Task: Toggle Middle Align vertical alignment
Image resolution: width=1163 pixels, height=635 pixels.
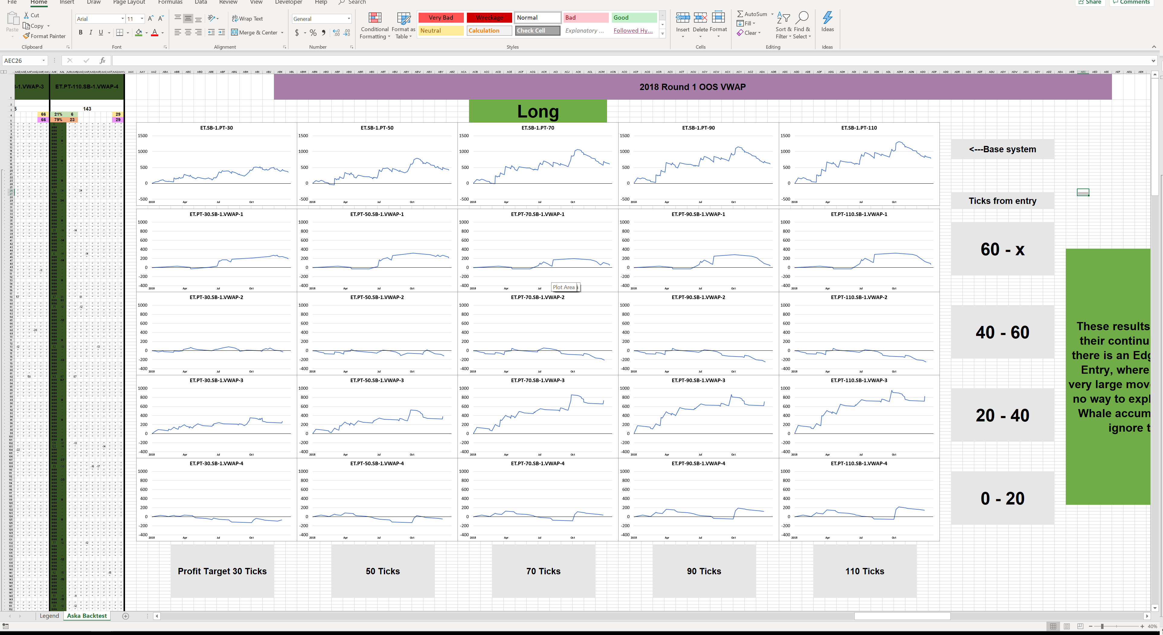Action: (x=188, y=18)
